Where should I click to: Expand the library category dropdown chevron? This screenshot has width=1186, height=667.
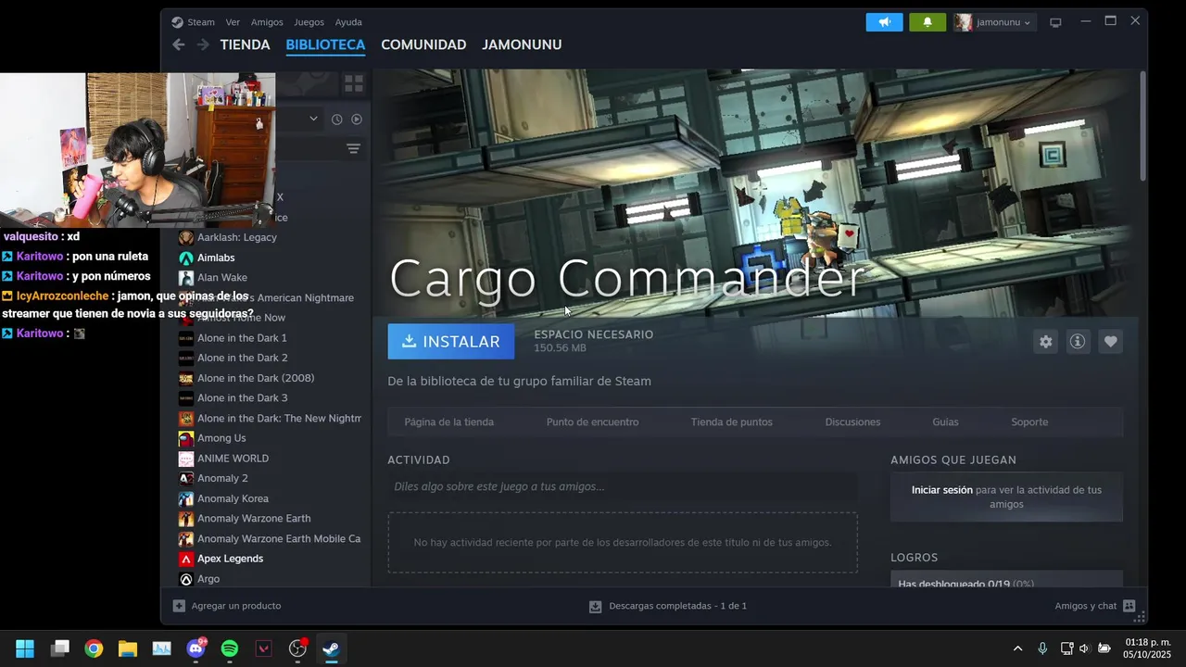(313, 119)
